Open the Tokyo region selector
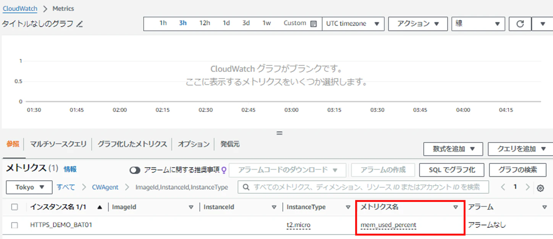 click(29, 187)
